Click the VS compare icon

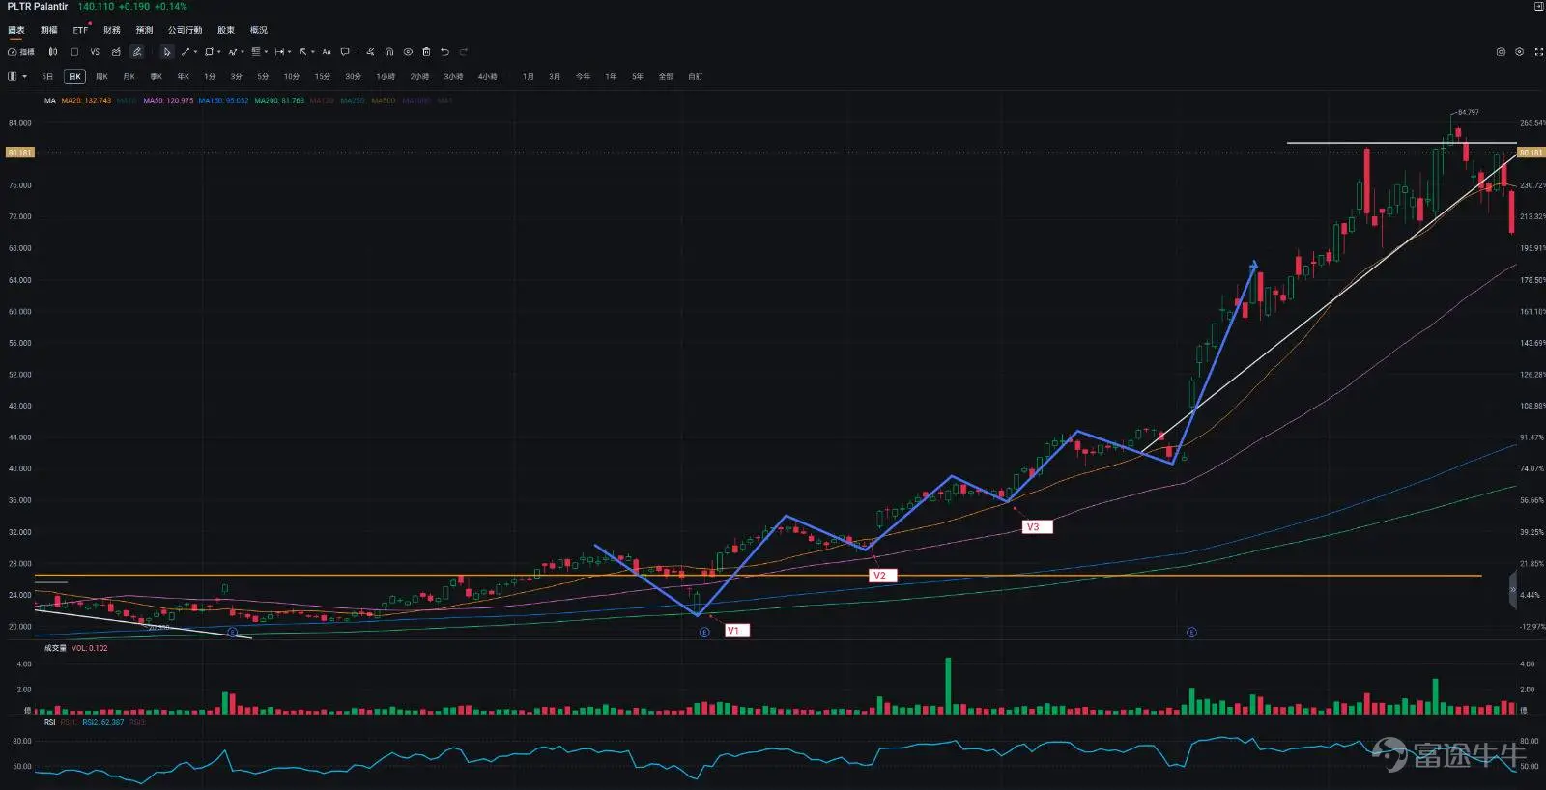pos(95,52)
